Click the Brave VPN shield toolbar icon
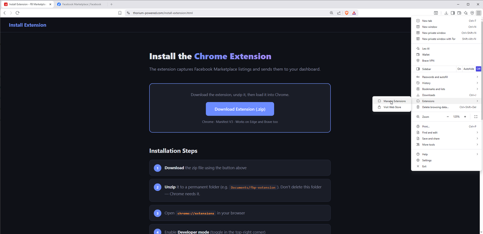Screen dimensions: 483x234 (472, 13)
